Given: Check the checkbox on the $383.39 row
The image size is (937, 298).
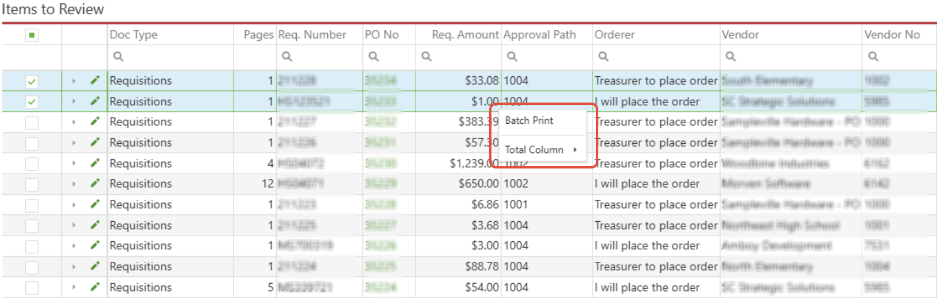Looking at the screenshot, I should 32,122.
